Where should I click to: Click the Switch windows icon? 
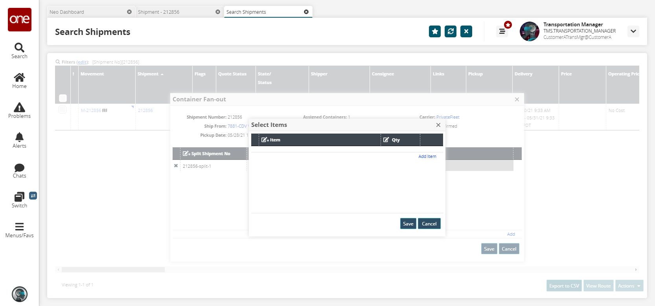pyautogui.click(x=19, y=197)
